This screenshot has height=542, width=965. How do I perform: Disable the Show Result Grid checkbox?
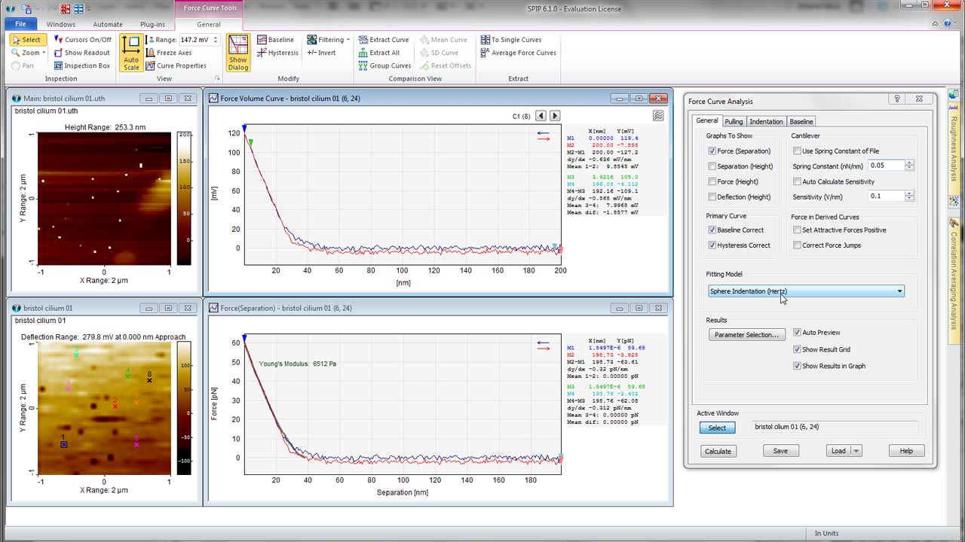pyautogui.click(x=797, y=349)
